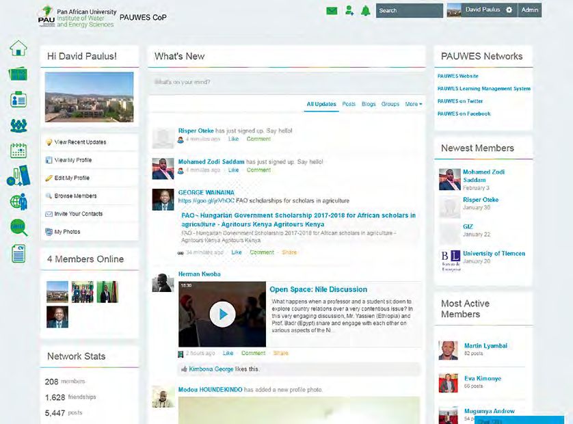
Task: Open the Admin menu item
Action: [529, 10]
